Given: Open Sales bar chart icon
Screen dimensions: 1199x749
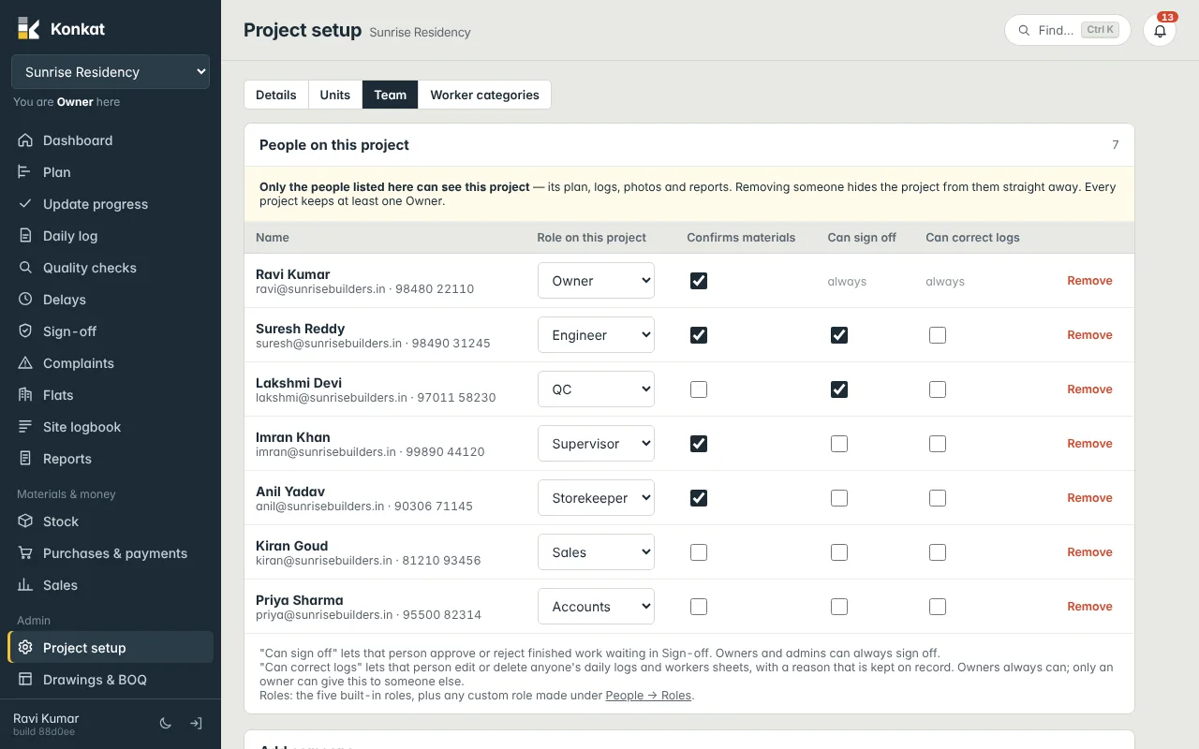Looking at the screenshot, I should point(25,585).
